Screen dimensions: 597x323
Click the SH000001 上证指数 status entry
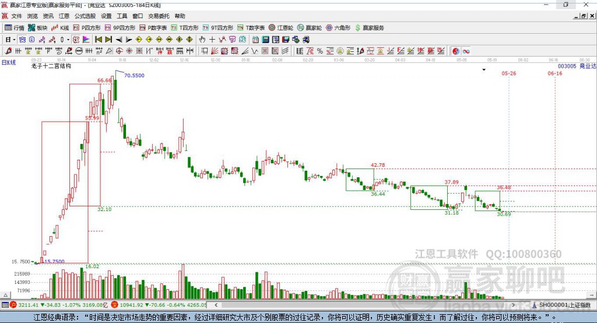click(561, 305)
